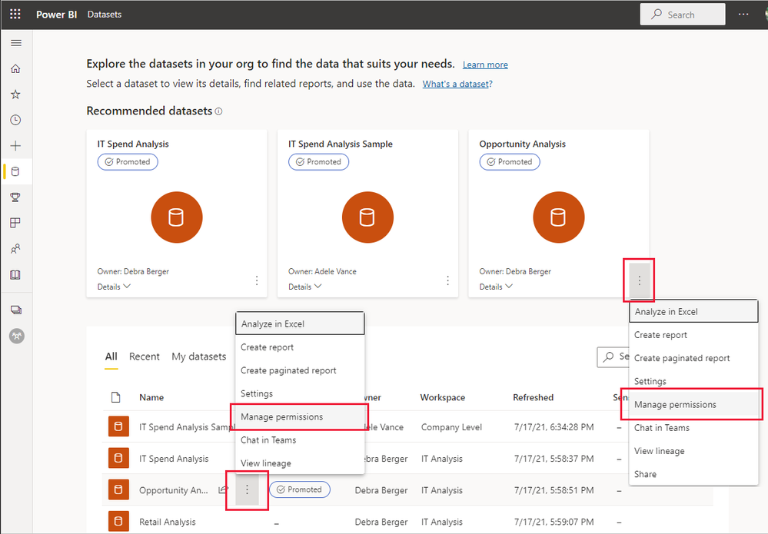Select Chat in Teams in left context menu
The height and width of the screenshot is (534, 768).
[x=300, y=440]
